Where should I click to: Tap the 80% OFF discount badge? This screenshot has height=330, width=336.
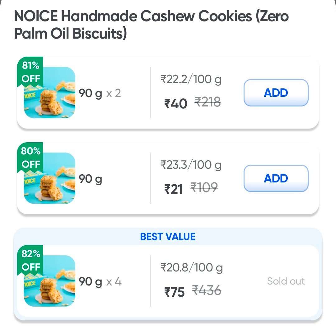(30, 158)
